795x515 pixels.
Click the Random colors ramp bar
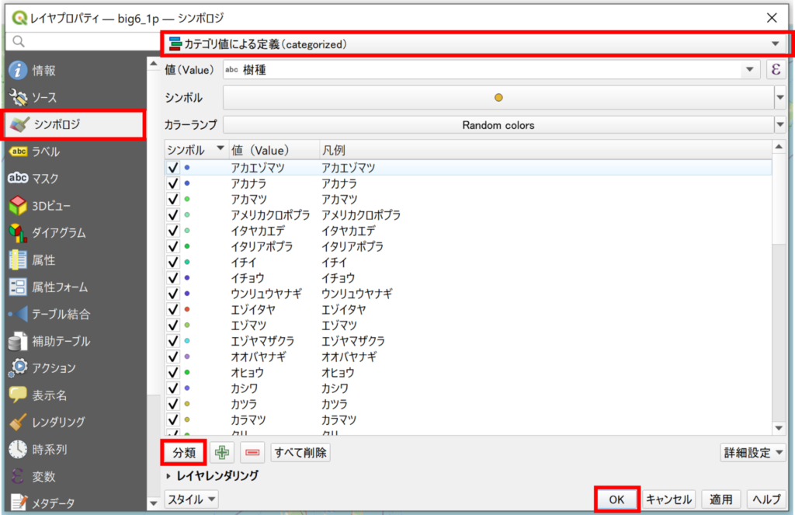pos(498,125)
